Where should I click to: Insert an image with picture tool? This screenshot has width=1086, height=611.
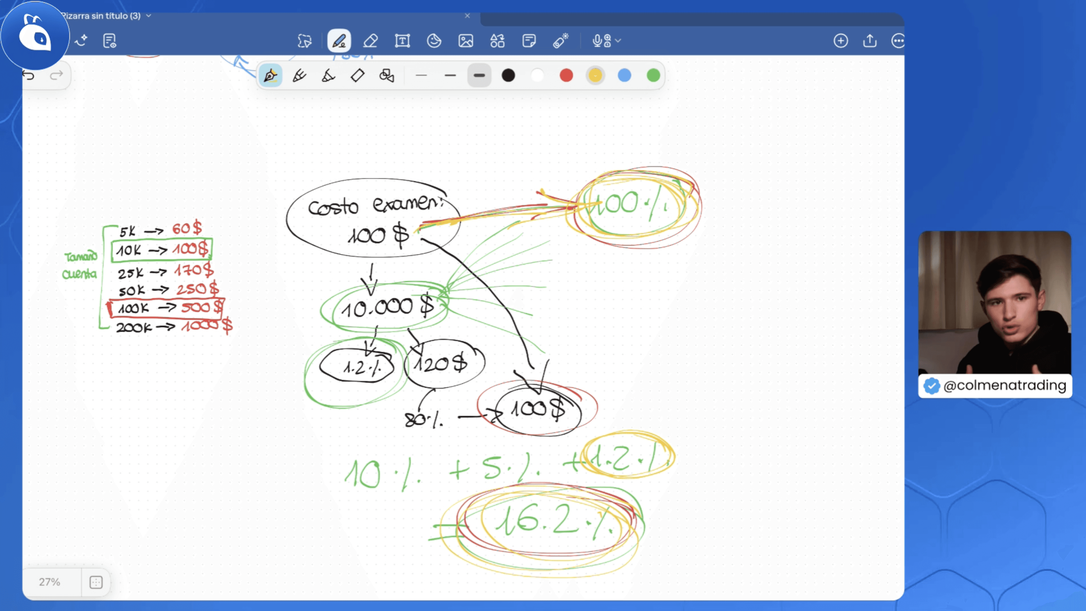tap(465, 41)
